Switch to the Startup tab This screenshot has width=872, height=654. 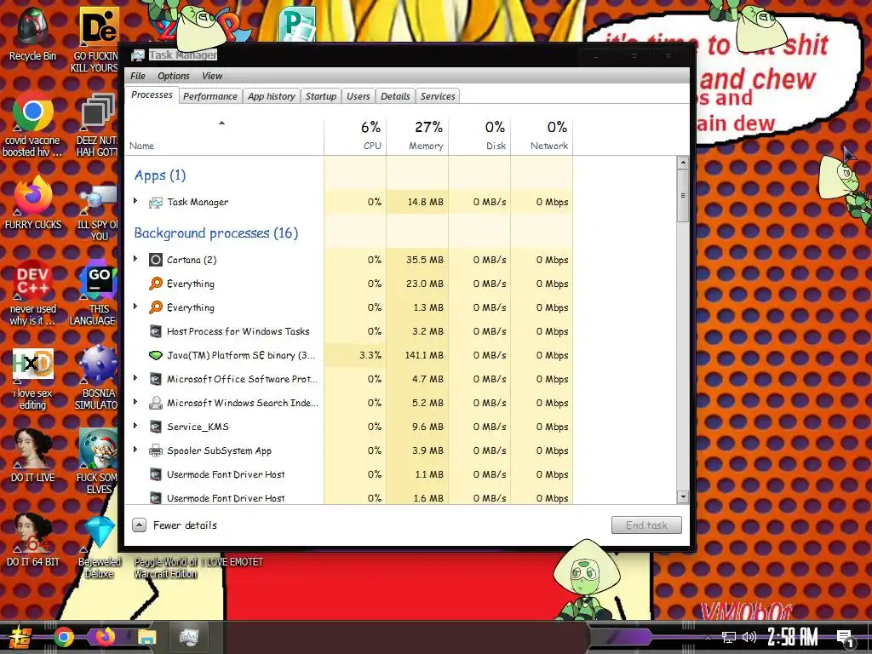pyautogui.click(x=321, y=96)
